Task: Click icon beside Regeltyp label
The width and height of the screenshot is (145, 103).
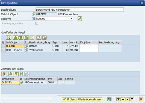Action: tap(33, 19)
